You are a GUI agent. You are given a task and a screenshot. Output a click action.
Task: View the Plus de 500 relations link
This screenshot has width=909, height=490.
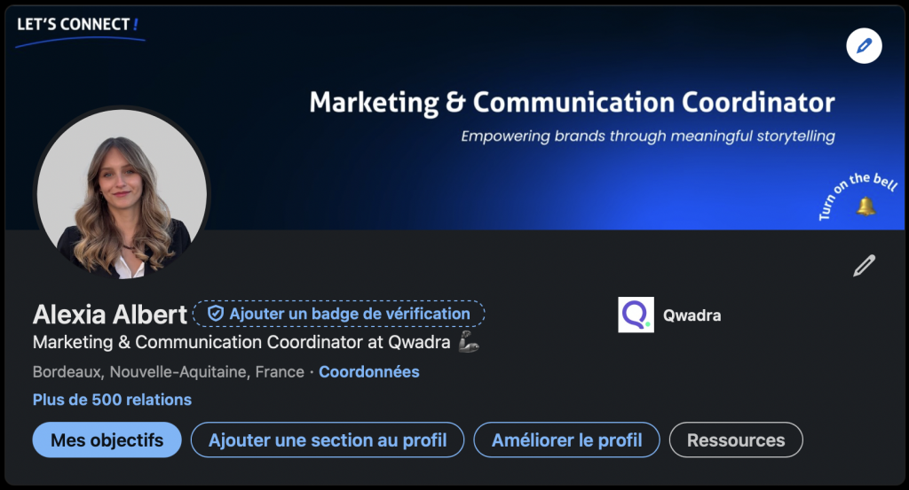click(112, 400)
